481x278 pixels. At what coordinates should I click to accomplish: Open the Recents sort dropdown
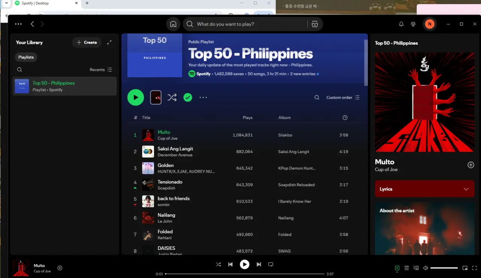[x=101, y=69]
